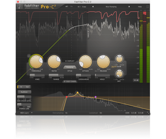Select the Ext side-chain input
This screenshot has width=166, height=139.
pyautogui.click(x=28, y=87)
